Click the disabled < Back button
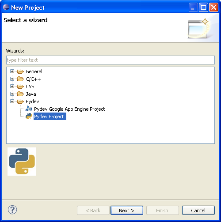 (x=93, y=211)
